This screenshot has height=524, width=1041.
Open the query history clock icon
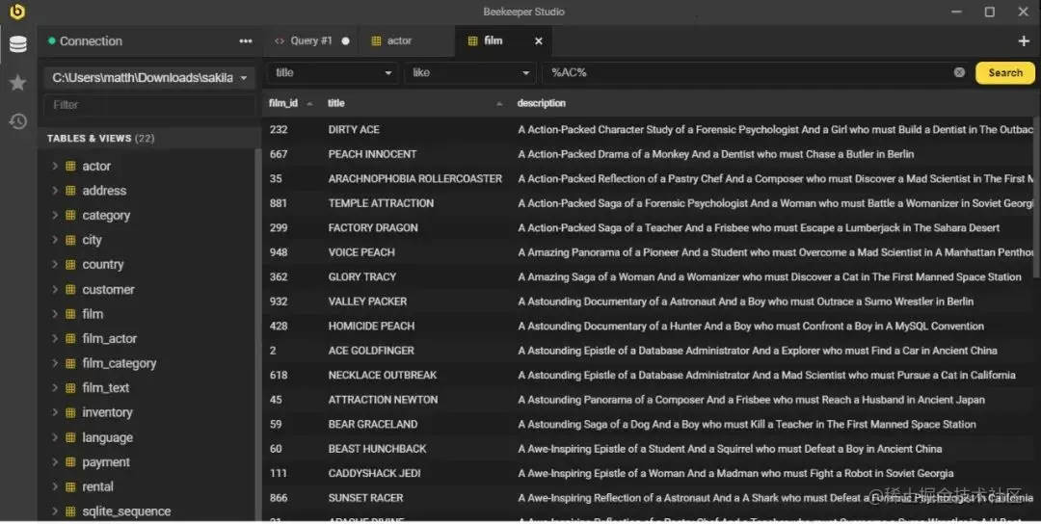(18, 121)
